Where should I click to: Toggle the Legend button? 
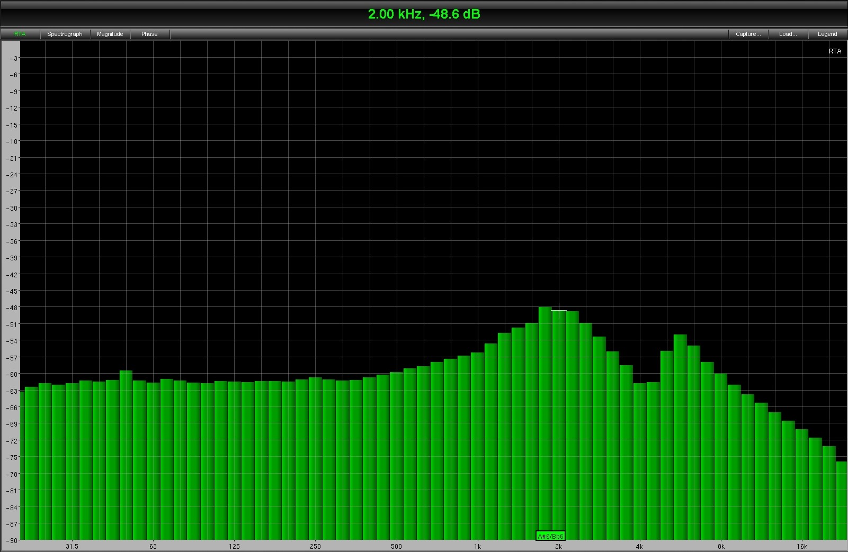point(827,34)
